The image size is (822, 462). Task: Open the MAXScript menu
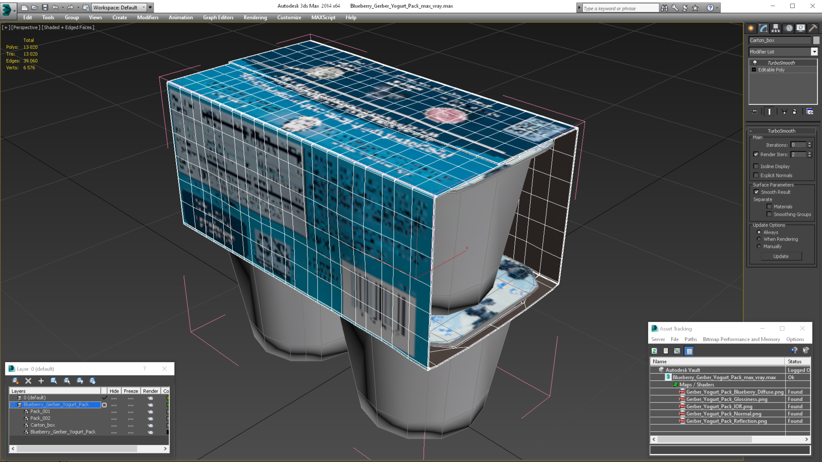[323, 17]
